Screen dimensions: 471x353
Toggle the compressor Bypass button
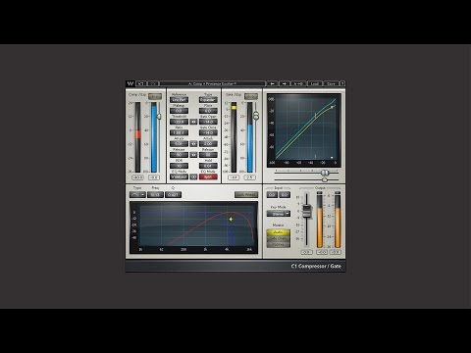[x=155, y=96]
